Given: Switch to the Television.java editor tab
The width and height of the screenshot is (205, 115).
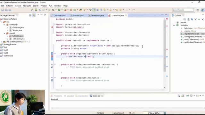Looking at the screenshot, I should pyautogui.click(x=96, y=15).
